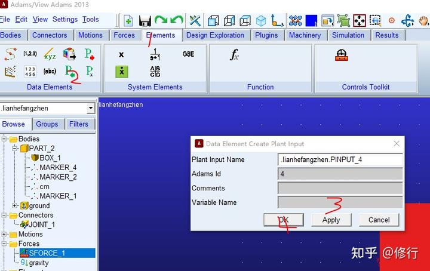Select the hand pan icon
430x271 pixels.
[x=423, y=21]
